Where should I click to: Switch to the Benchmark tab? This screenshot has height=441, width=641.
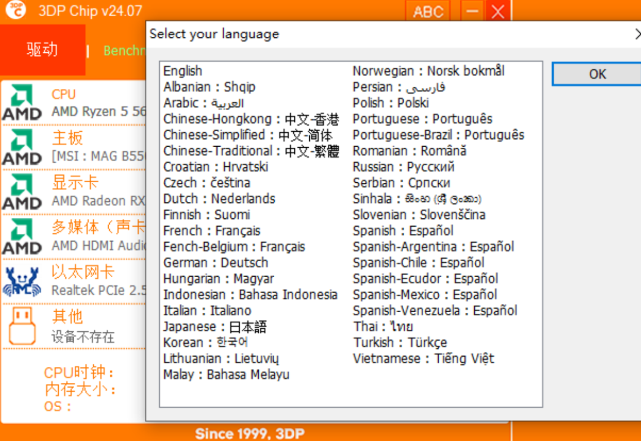(124, 50)
